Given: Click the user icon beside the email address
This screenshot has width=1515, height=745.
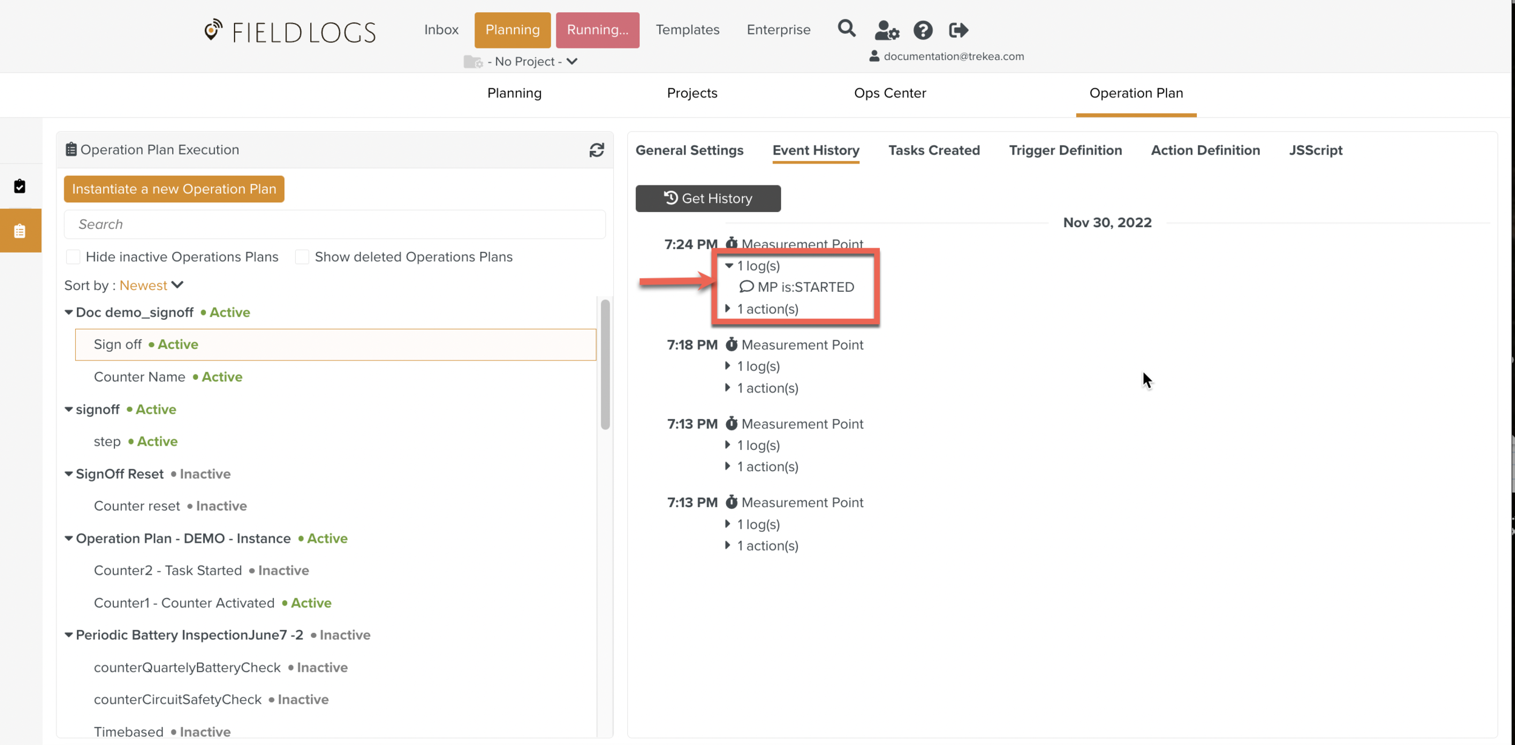Looking at the screenshot, I should click(x=874, y=56).
